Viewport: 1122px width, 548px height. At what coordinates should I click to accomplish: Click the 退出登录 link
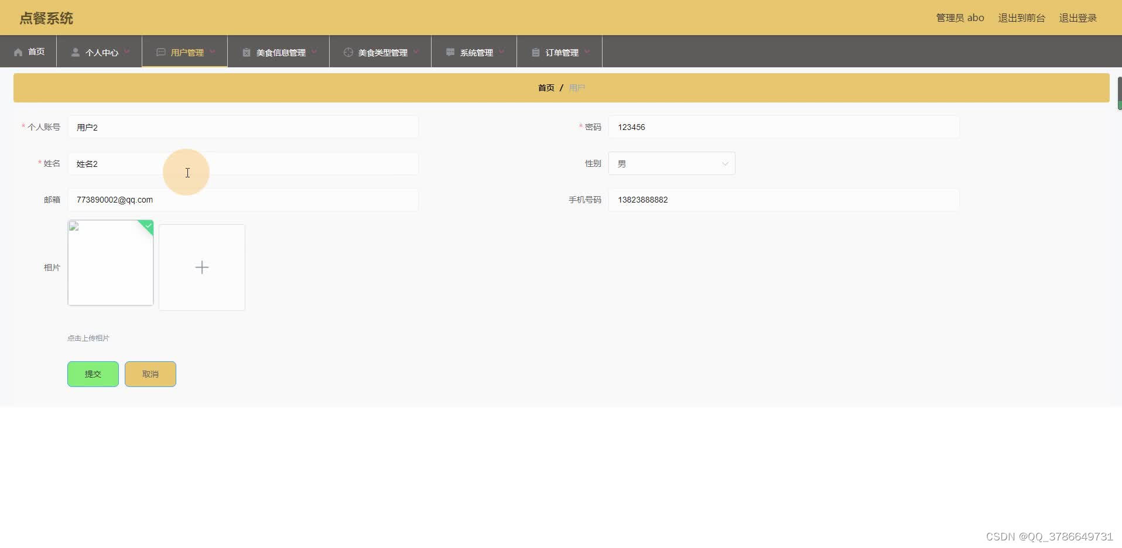click(1077, 18)
